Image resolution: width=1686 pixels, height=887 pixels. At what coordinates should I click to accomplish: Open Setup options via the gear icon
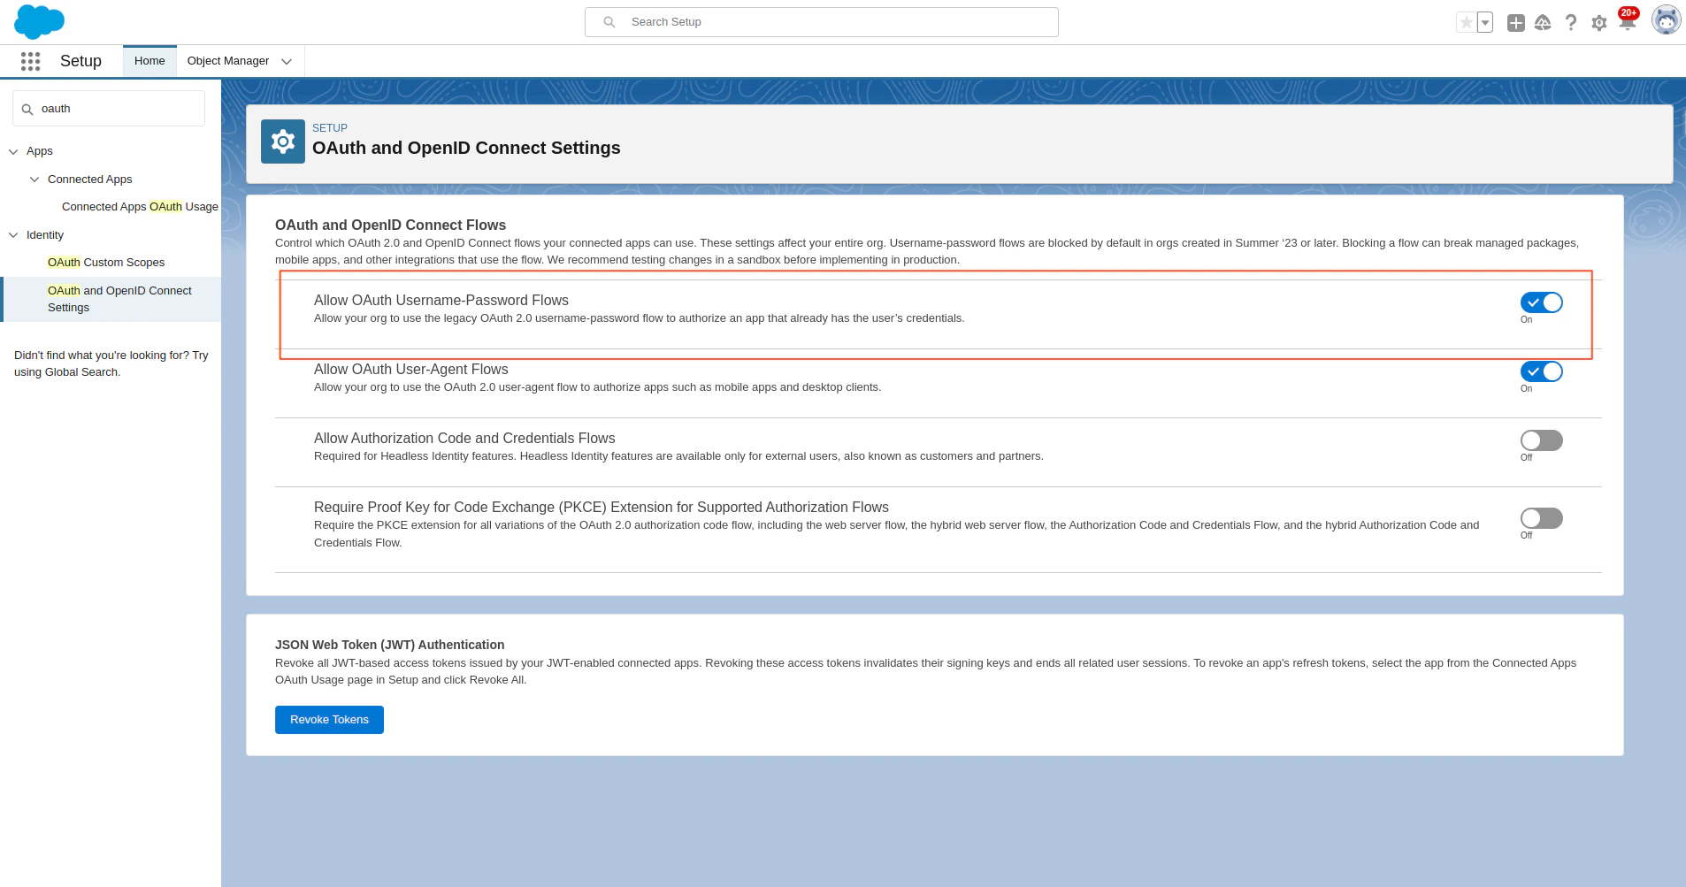pyautogui.click(x=1599, y=22)
